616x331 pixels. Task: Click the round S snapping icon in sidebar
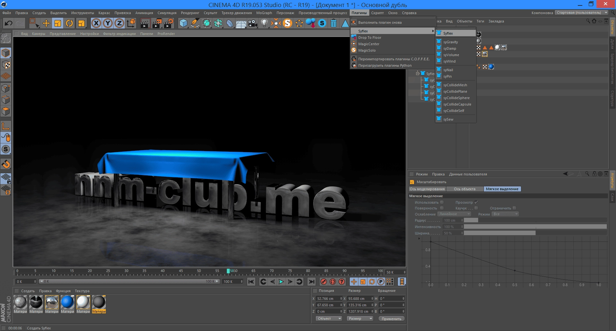pos(6,149)
